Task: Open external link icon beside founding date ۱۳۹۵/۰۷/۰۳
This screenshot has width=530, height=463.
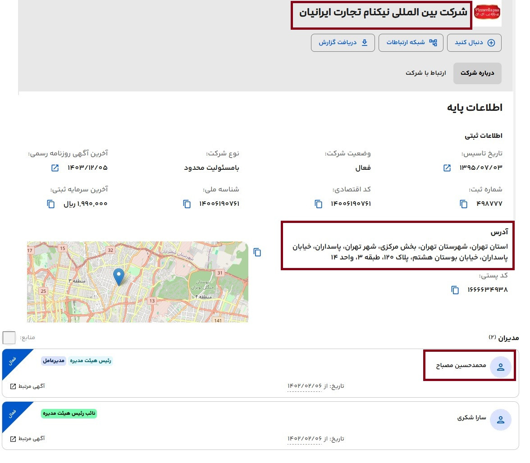Action: tap(447, 168)
